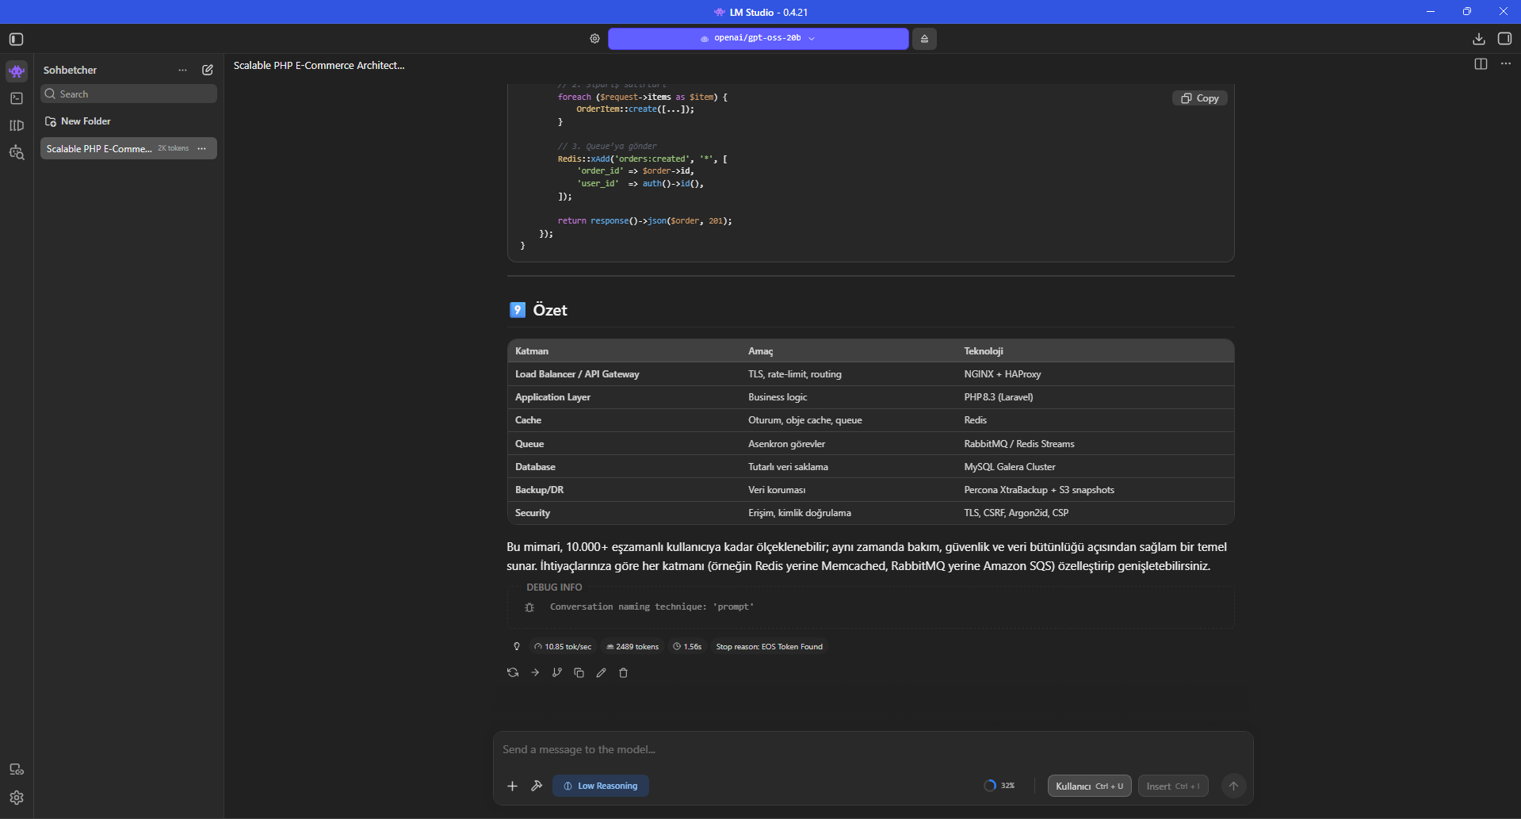This screenshot has height=819, width=1521.
Task: Click the Scalable PHP E-Commerce Architect... title
Action: (x=319, y=66)
